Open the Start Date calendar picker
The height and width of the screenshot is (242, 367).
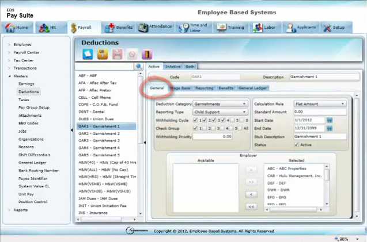tap(330, 120)
